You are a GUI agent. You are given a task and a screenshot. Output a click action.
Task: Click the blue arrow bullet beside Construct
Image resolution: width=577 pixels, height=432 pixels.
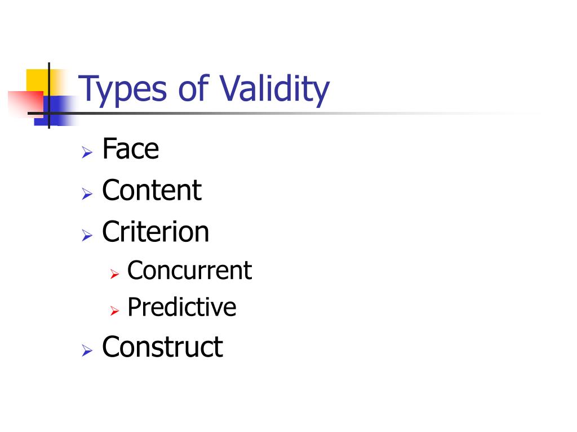87,350
